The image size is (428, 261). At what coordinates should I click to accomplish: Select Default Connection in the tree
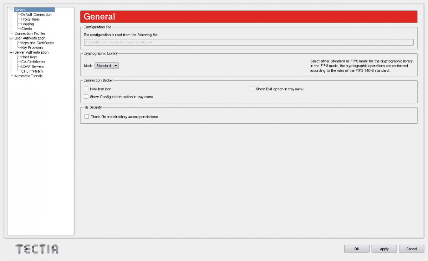coord(36,15)
